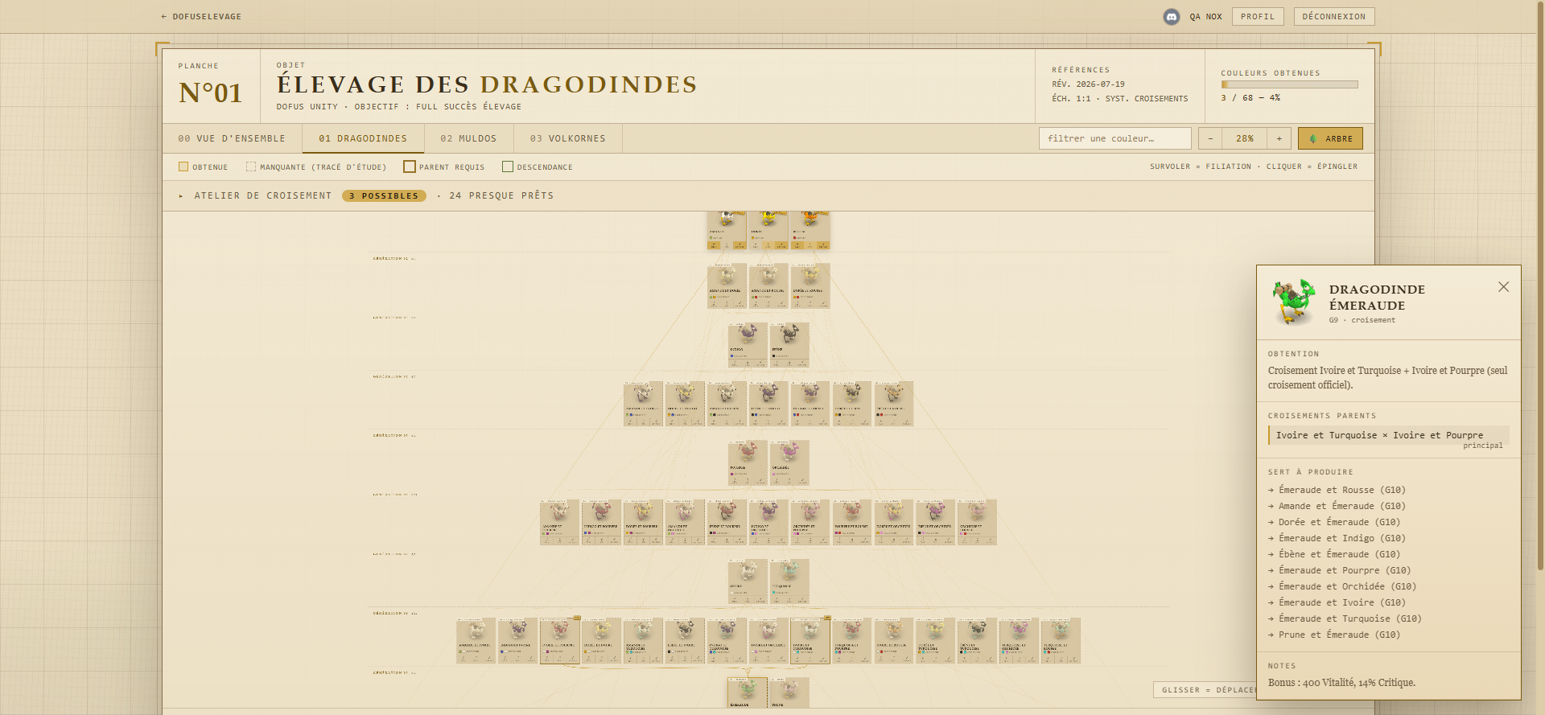The height and width of the screenshot is (715, 1545).
Task: Open the 03 Volkornes tab
Action: [568, 138]
